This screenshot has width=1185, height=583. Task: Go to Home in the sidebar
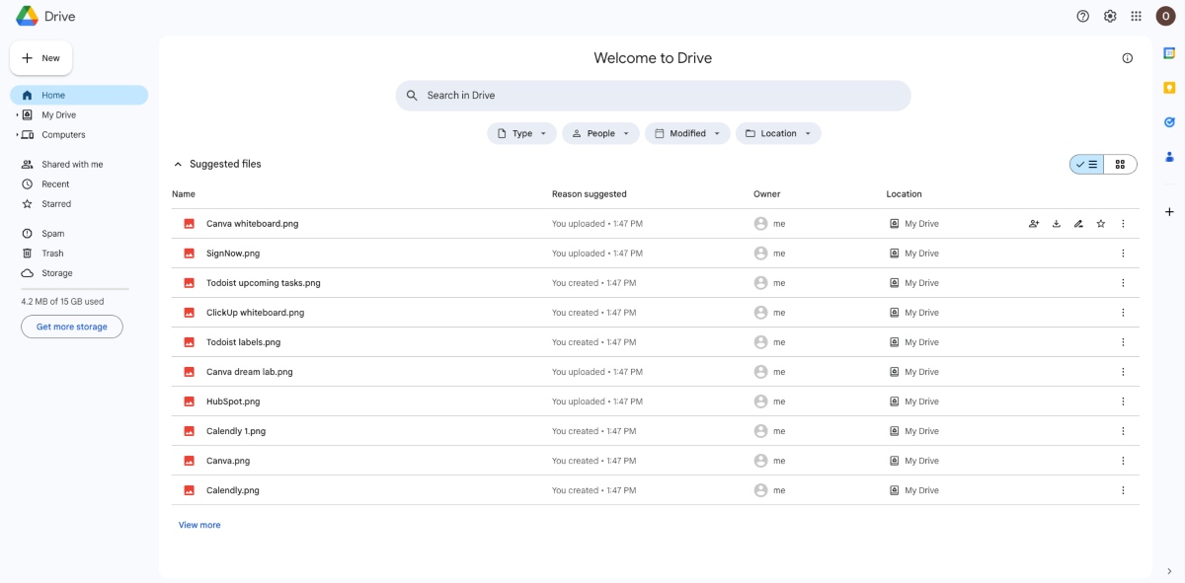click(x=79, y=96)
